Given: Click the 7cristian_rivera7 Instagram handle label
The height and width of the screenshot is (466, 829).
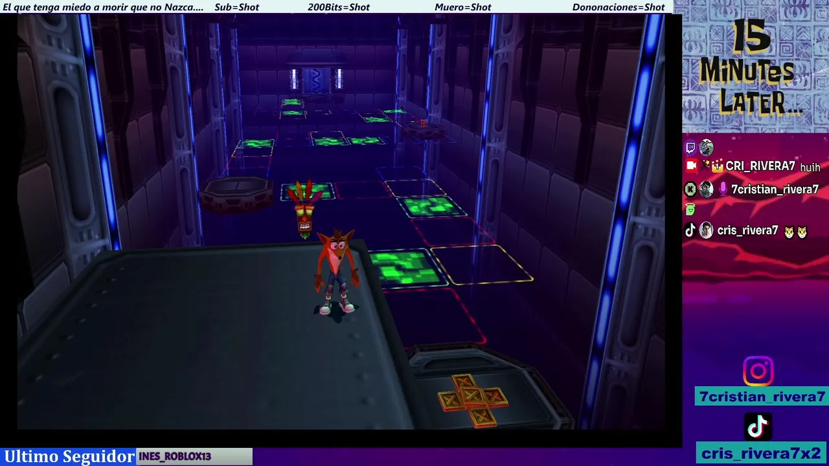Looking at the screenshot, I should tap(762, 397).
